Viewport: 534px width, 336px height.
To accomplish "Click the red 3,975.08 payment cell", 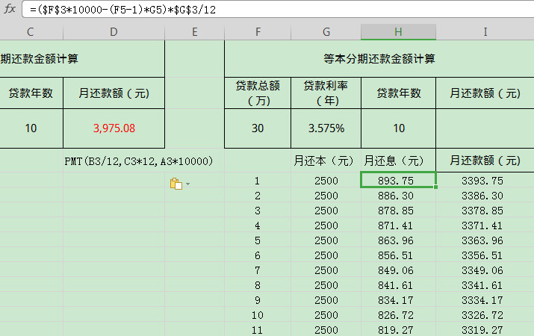I will click(x=114, y=128).
